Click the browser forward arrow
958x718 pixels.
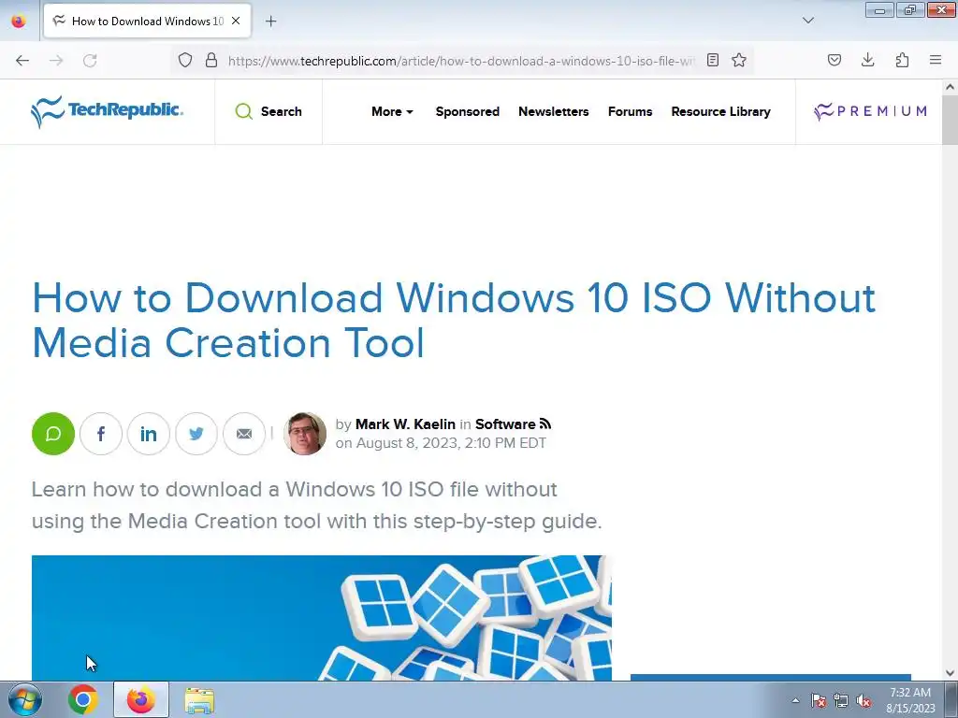(x=56, y=61)
